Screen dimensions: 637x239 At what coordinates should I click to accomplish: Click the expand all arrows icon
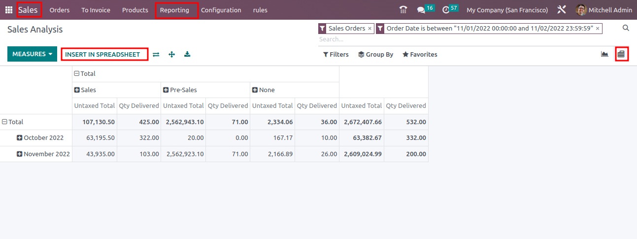pyautogui.click(x=172, y=54)
